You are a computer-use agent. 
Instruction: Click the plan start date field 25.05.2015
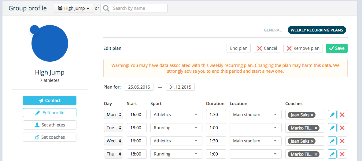pyautogui.click(x=139, y=87)
